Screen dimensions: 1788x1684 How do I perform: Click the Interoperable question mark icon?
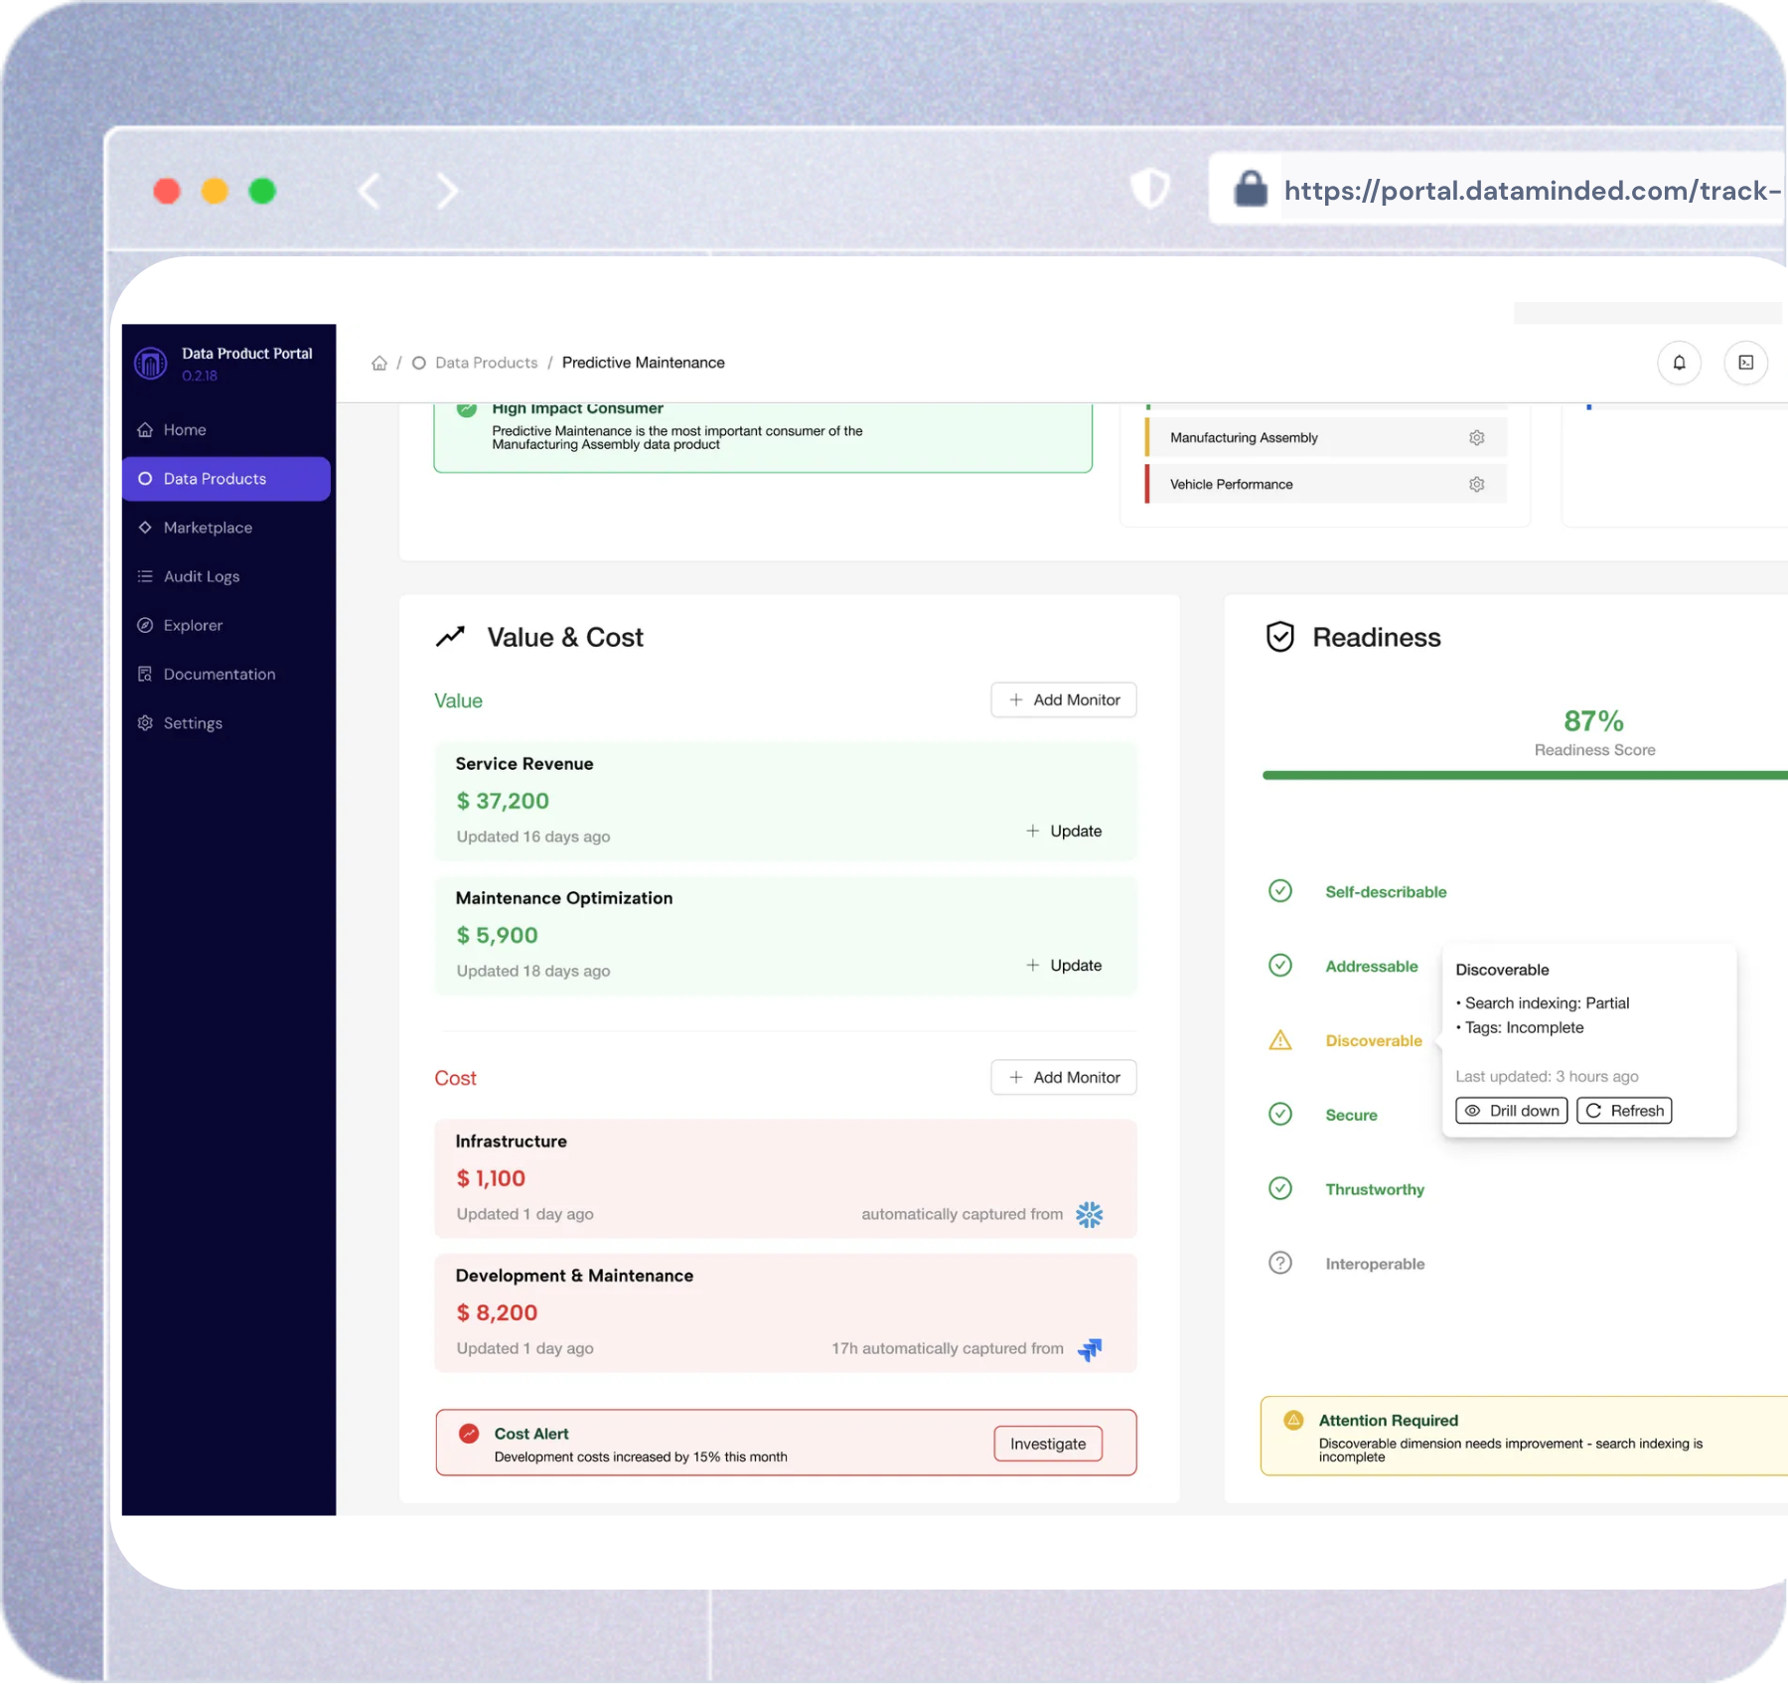pyautogui.click(x=1280, y=1263)
